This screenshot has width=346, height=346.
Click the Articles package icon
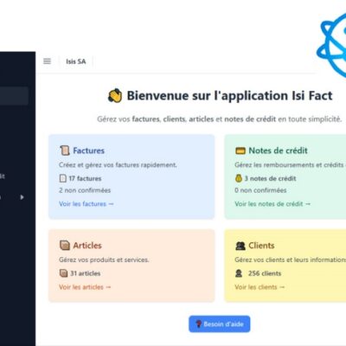(65, 245)
